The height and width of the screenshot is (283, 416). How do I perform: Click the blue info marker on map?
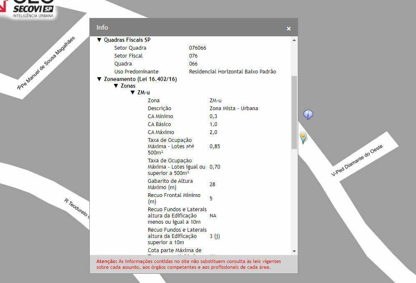(x=308, y=114)
